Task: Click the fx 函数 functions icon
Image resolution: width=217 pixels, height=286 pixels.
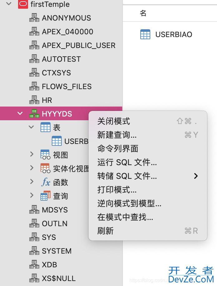Action: coord(46,182)
